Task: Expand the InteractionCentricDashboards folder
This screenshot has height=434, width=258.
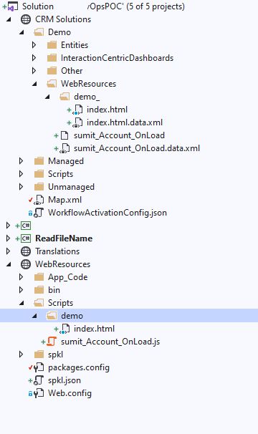Action: click(34, 58)
